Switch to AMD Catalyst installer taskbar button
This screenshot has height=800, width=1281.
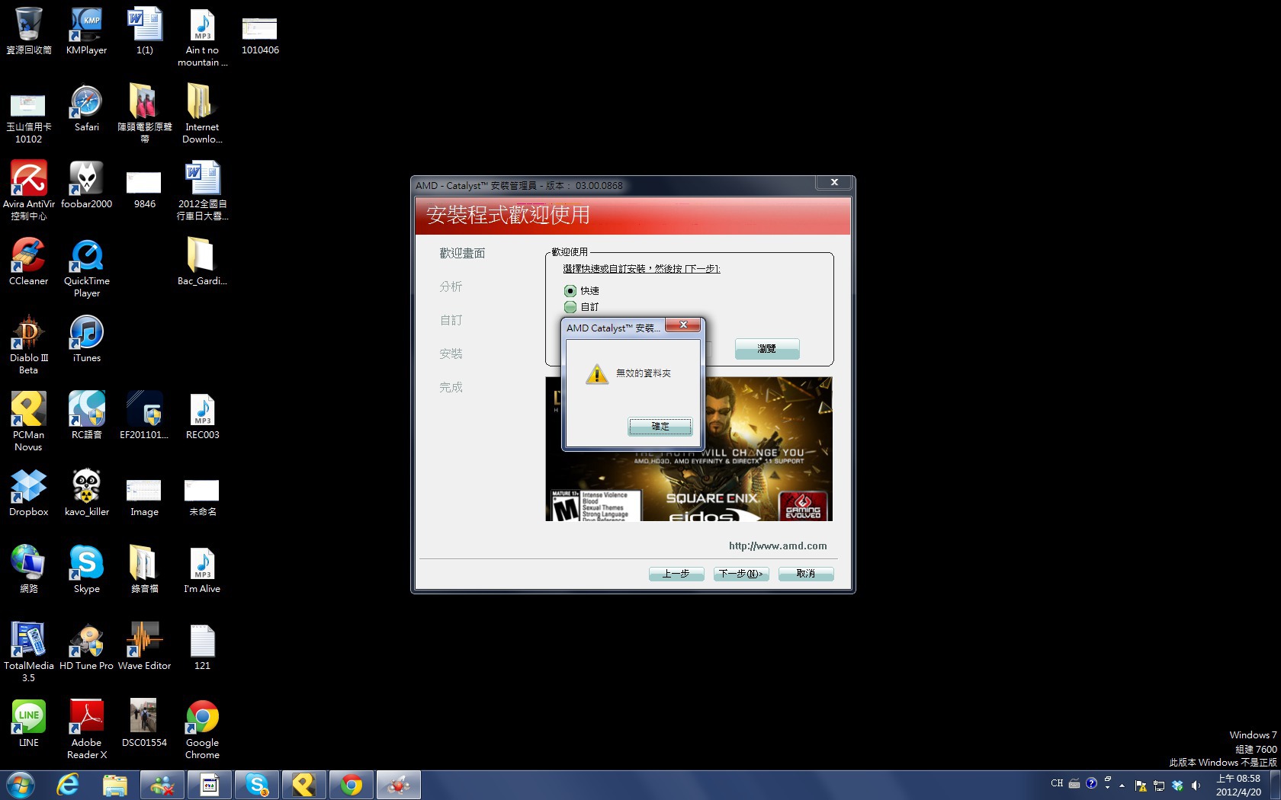[399, 785]
